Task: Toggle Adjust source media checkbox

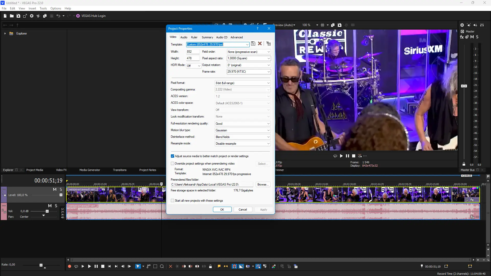Action: [172, 156]
